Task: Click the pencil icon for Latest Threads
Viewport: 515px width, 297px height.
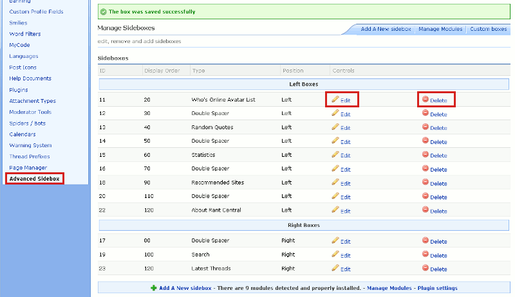Action: pos(335,268)
